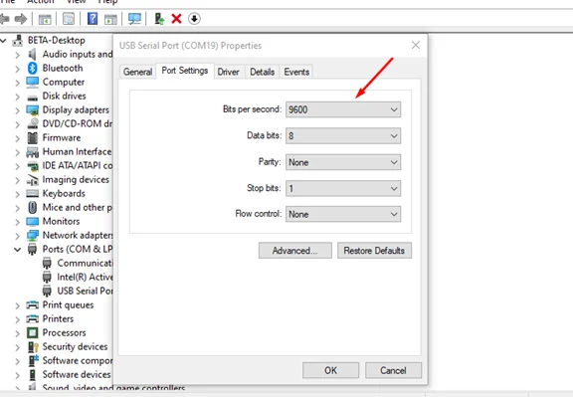573x397 pixels.
Task: Click the Forward arrow in the toolbar
Action: pos(21,19)
